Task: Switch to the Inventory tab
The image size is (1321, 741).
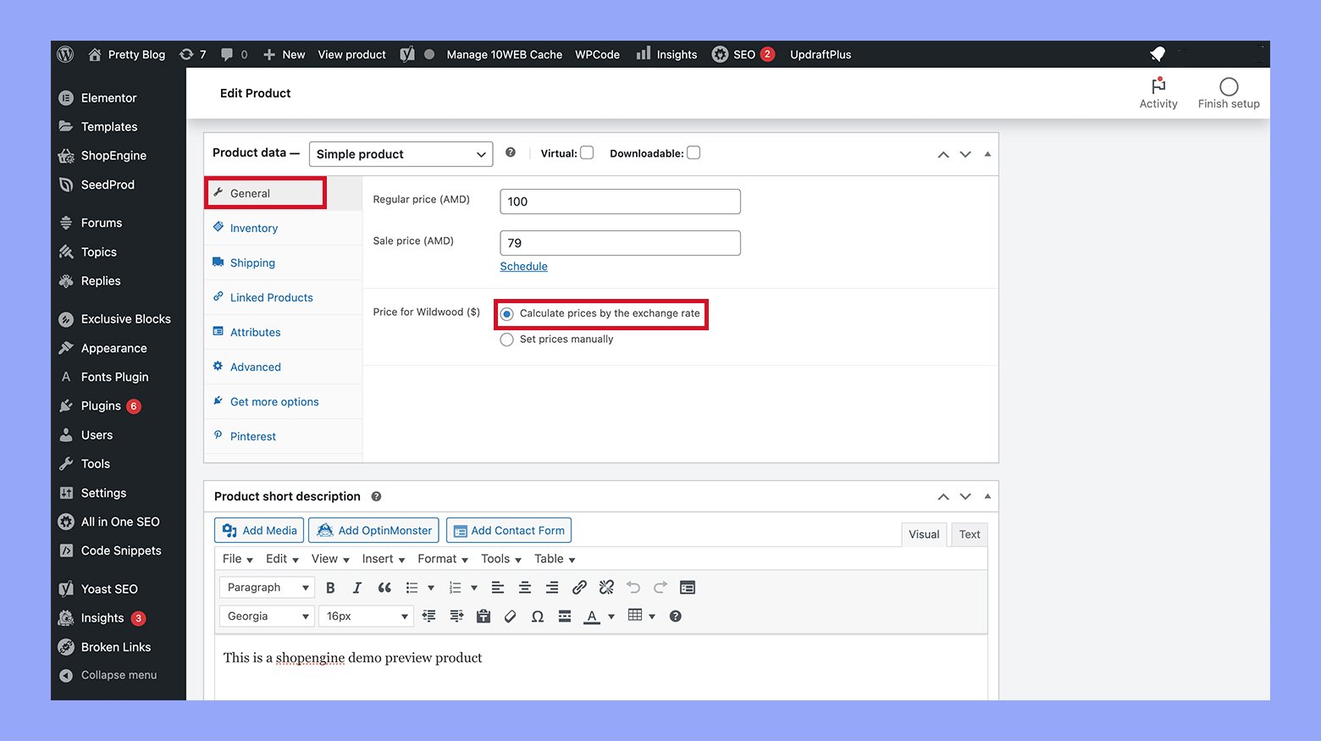Action: pyautogui.click(x=253, y=229)
